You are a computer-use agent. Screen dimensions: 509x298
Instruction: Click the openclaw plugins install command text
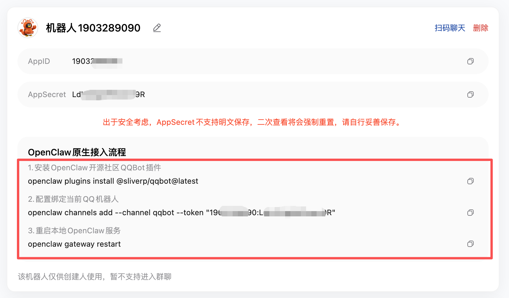pos(113,181)
